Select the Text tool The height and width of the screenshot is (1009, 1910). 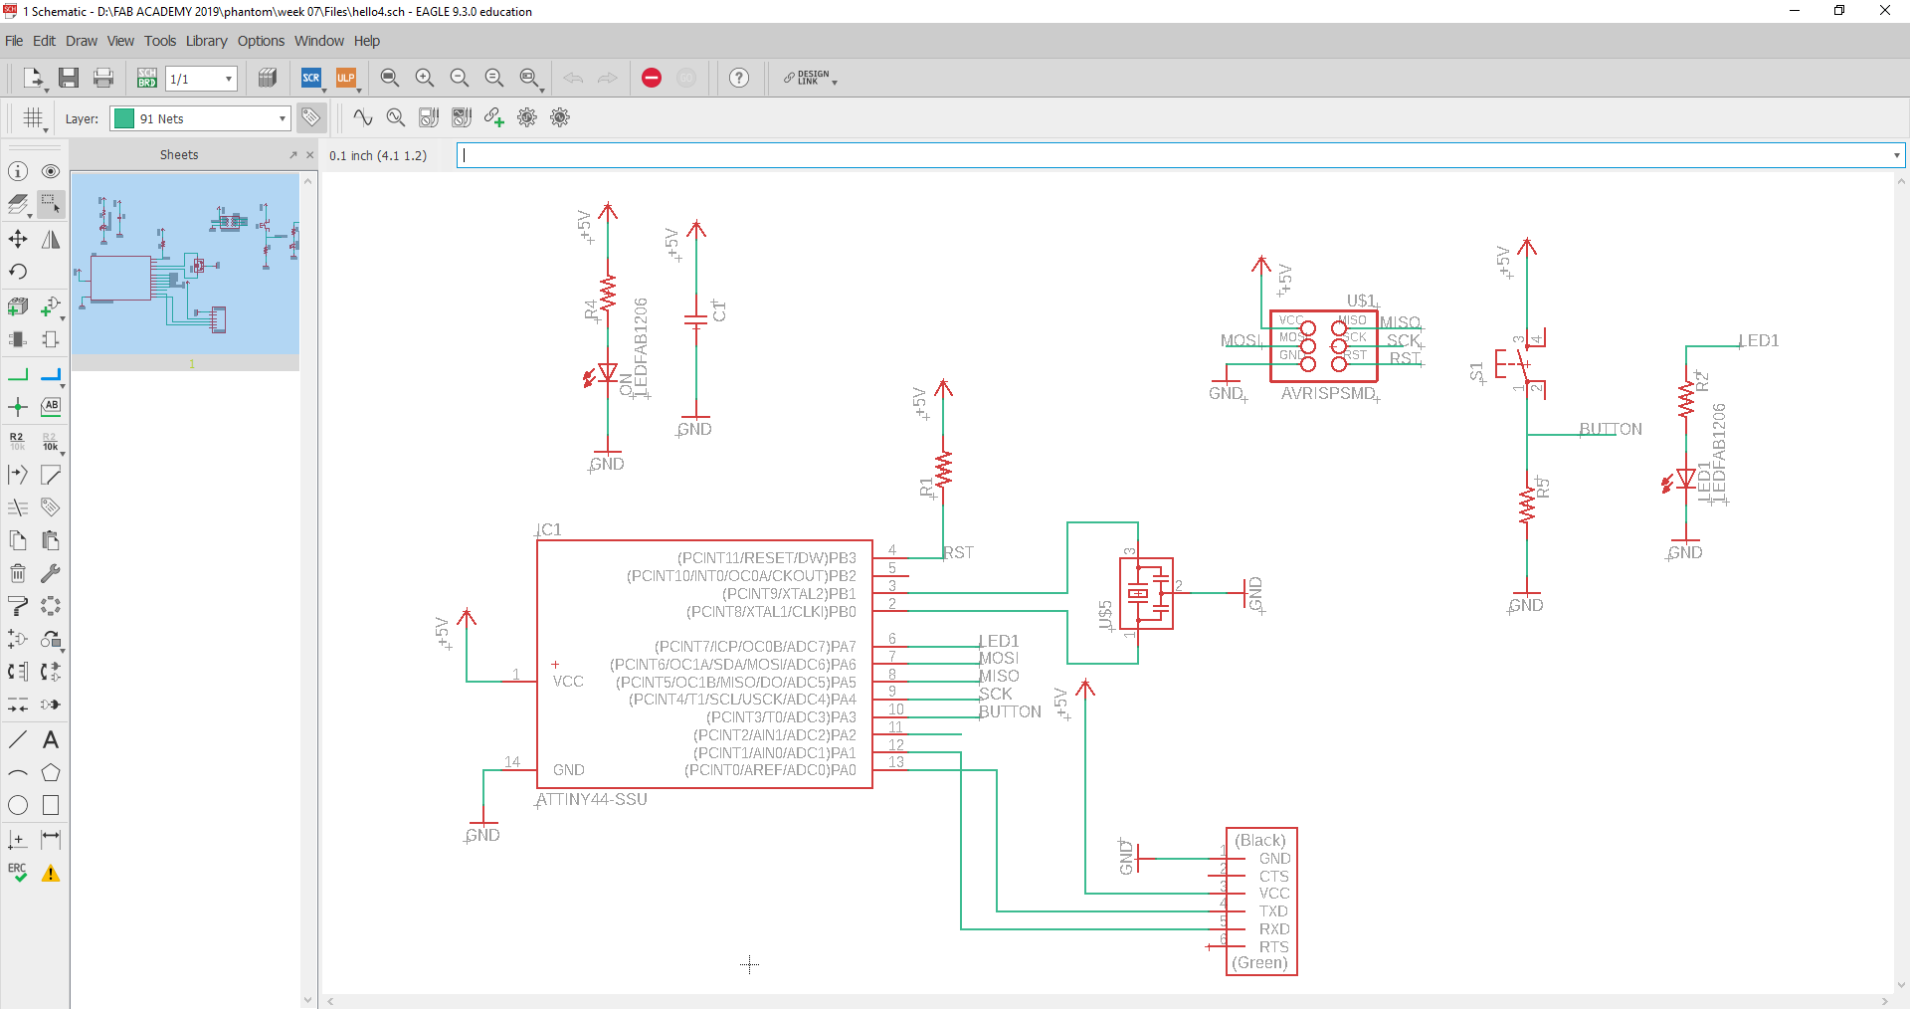51,739
